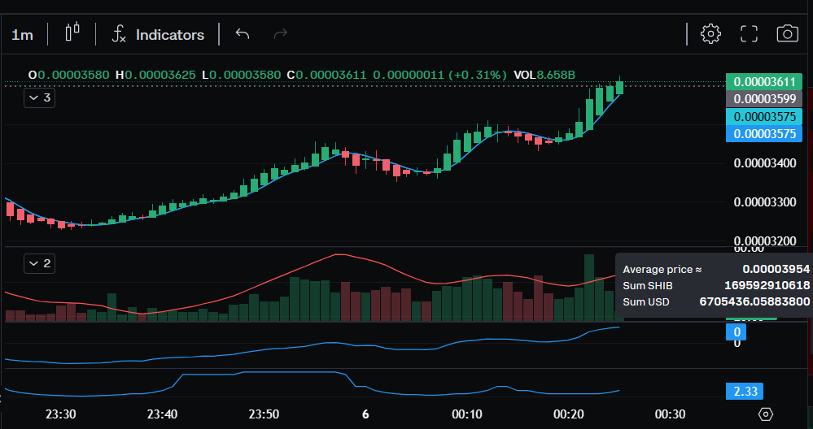Redo the chart action
The image size is (813, 429).
coord(280,34)
